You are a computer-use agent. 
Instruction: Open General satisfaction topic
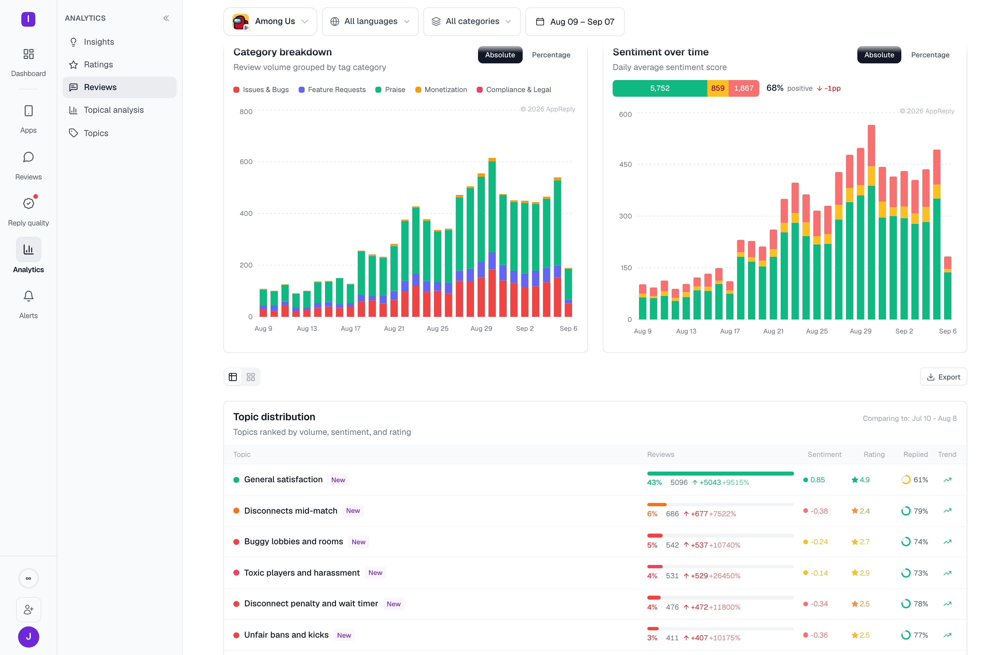(283, 479)
